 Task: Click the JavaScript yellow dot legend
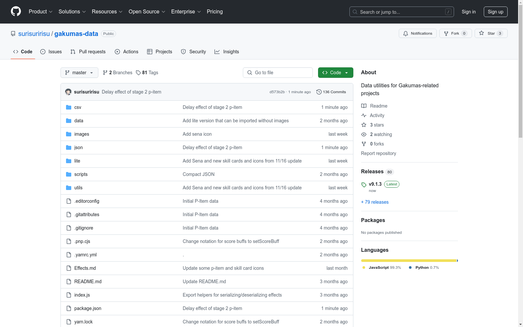pos(364,267)
